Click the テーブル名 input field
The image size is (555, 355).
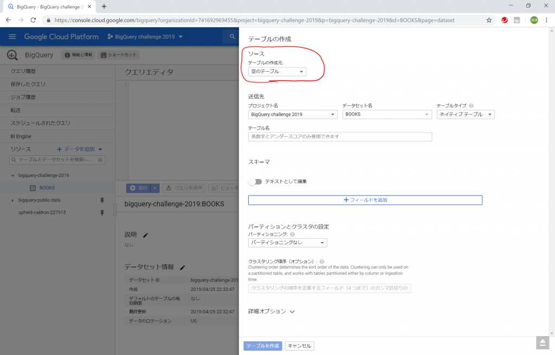tap(340, 137)
